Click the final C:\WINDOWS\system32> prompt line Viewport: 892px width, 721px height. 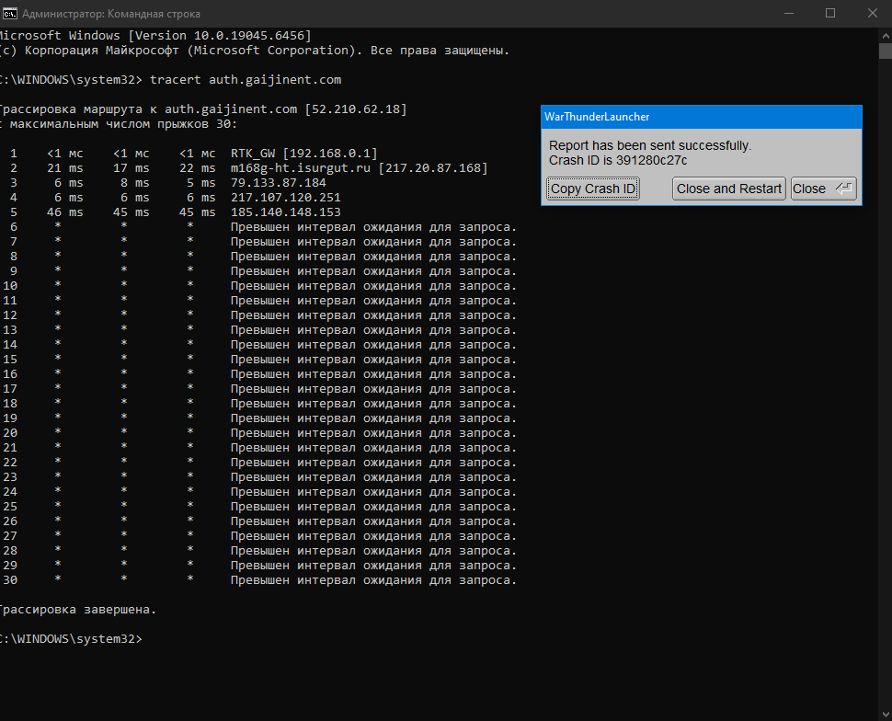[x=70, y=639]
